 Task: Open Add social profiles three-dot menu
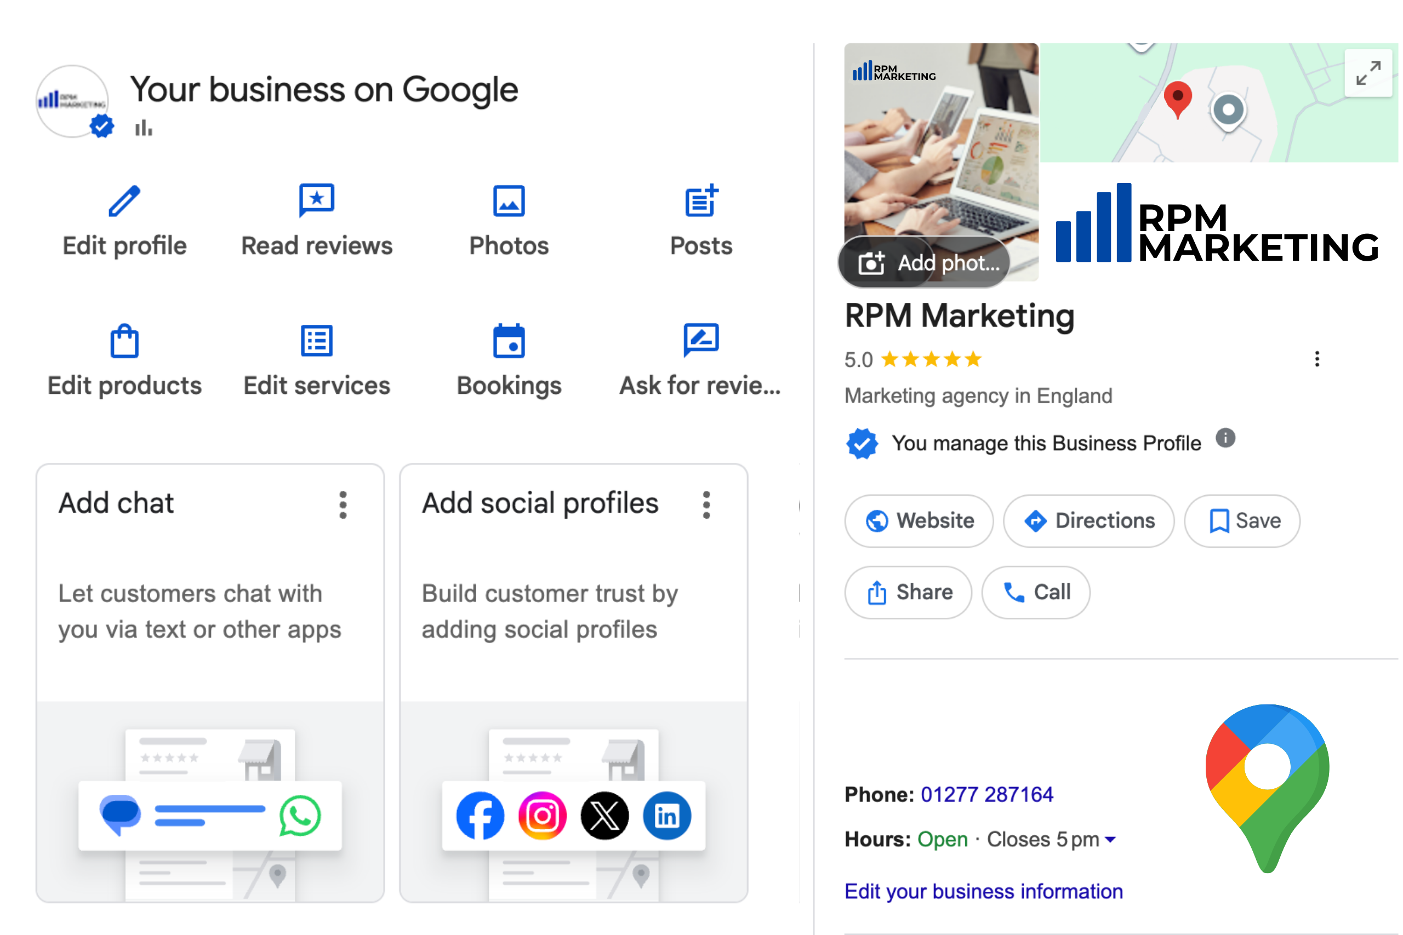click(x=707, y=505)
